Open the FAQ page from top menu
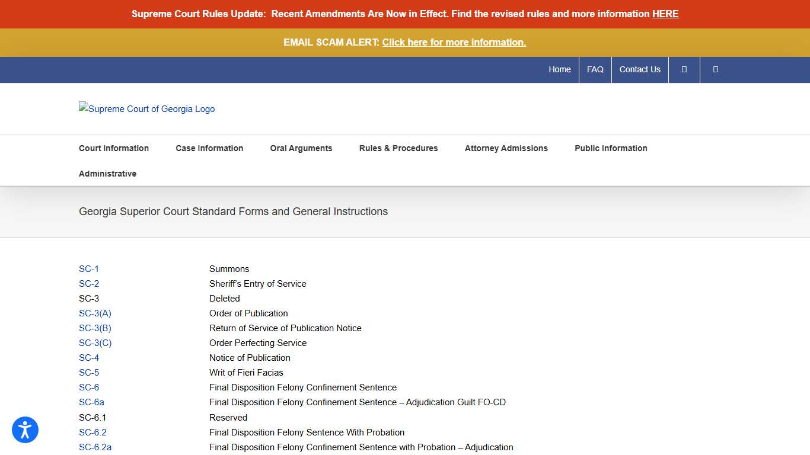 pos(595,69)
